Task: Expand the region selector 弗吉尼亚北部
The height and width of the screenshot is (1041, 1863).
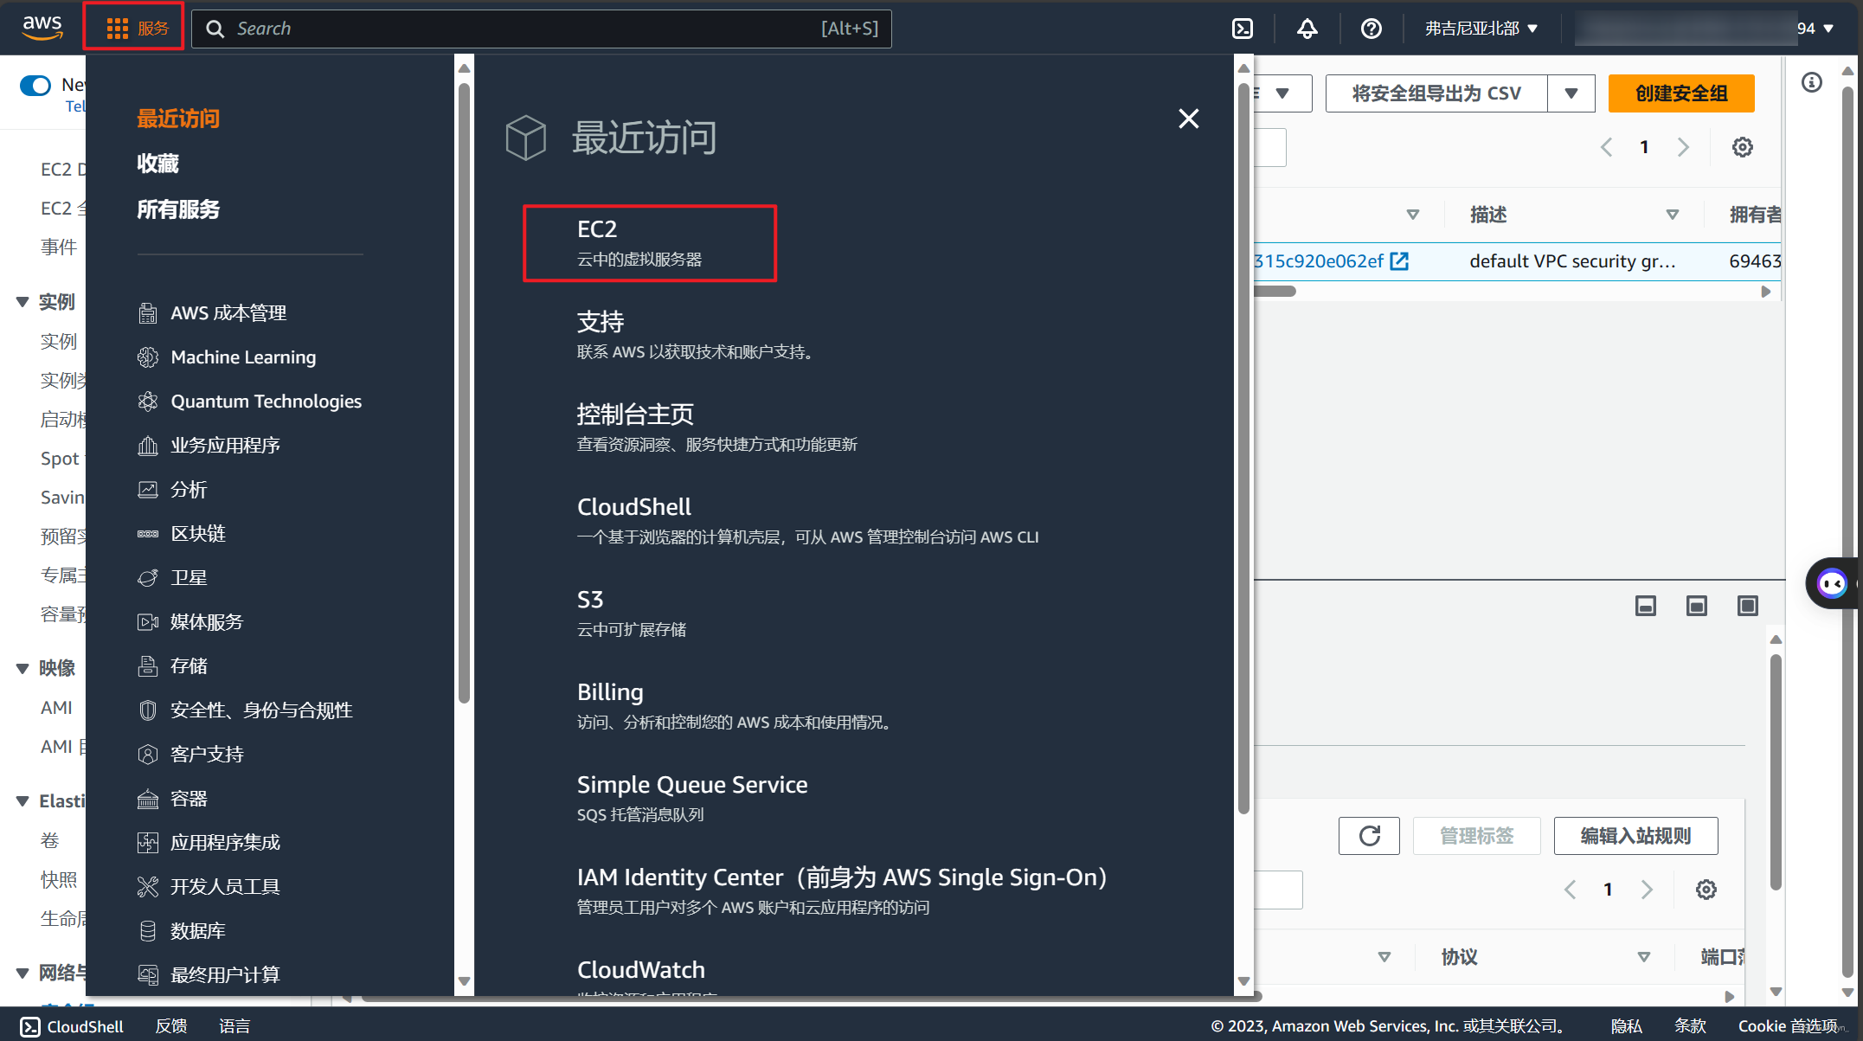Action: click(x=1481, y=29)
